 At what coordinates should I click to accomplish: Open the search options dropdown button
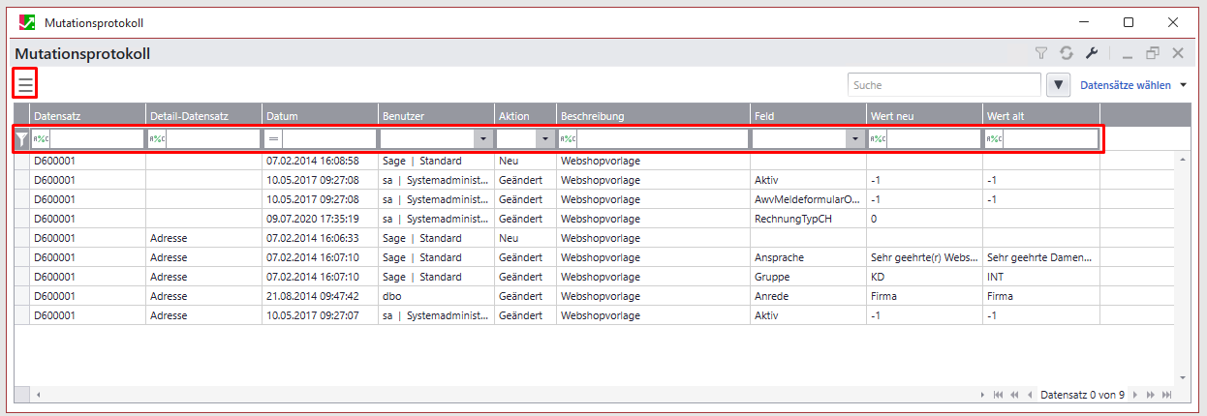point(1058,85)
